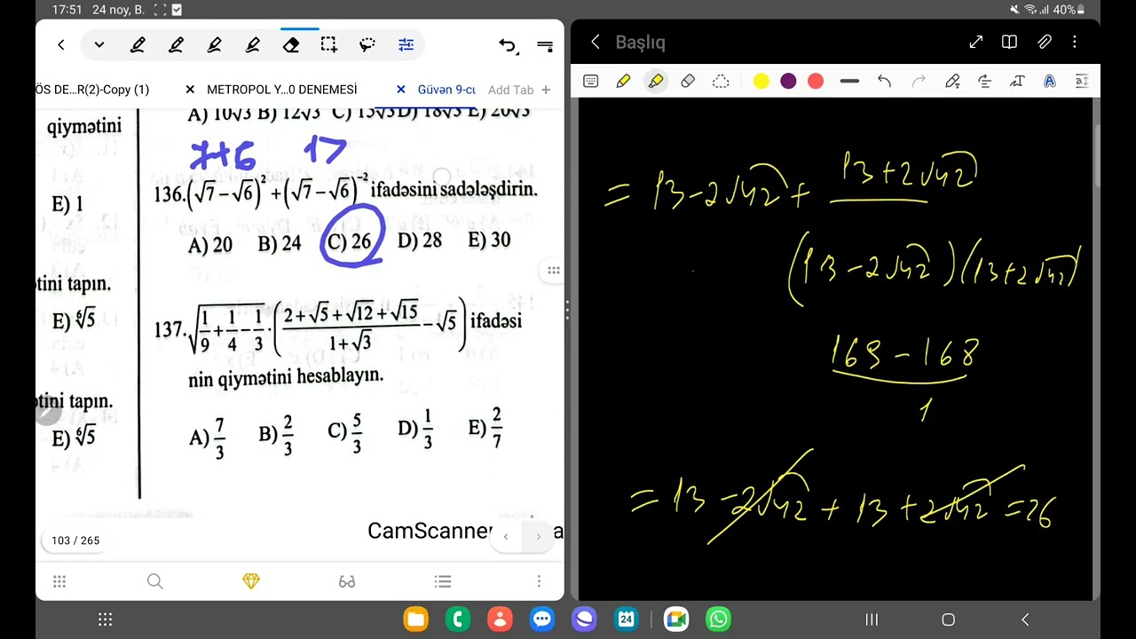The height and width of the screenshot is (639, 1136).
Task: Straighten handwriting with align icon
Action: click(x=984, y=81)
